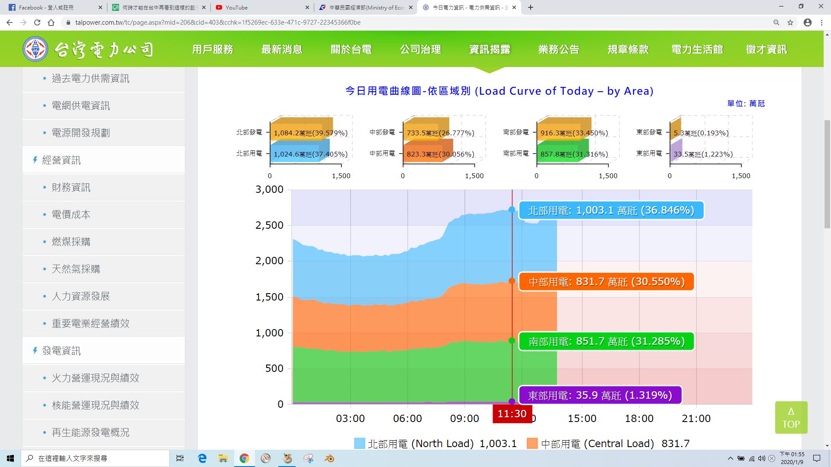Open File Explorer from the taskbar
Screen dimensions: 831x467
tap(223, 458)
